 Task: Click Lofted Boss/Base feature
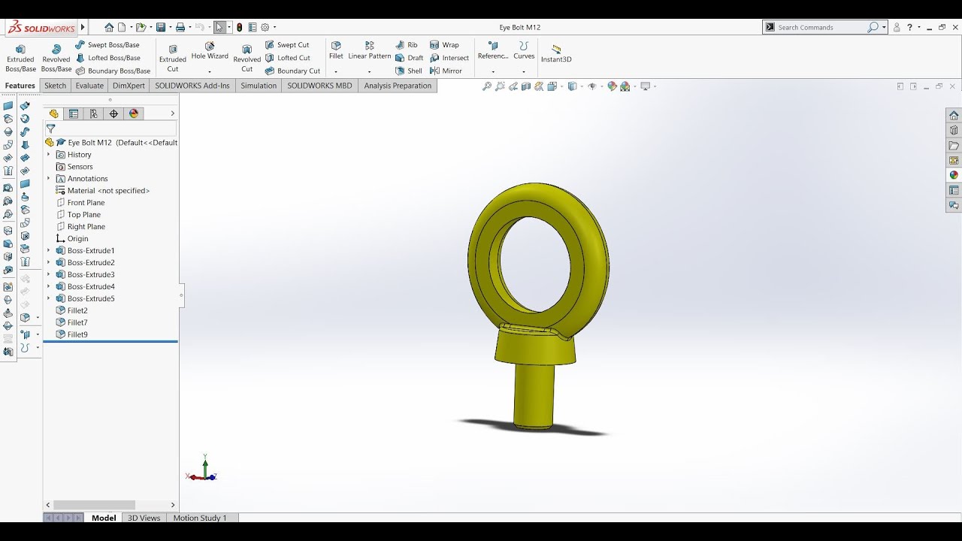tap(107, 58)
